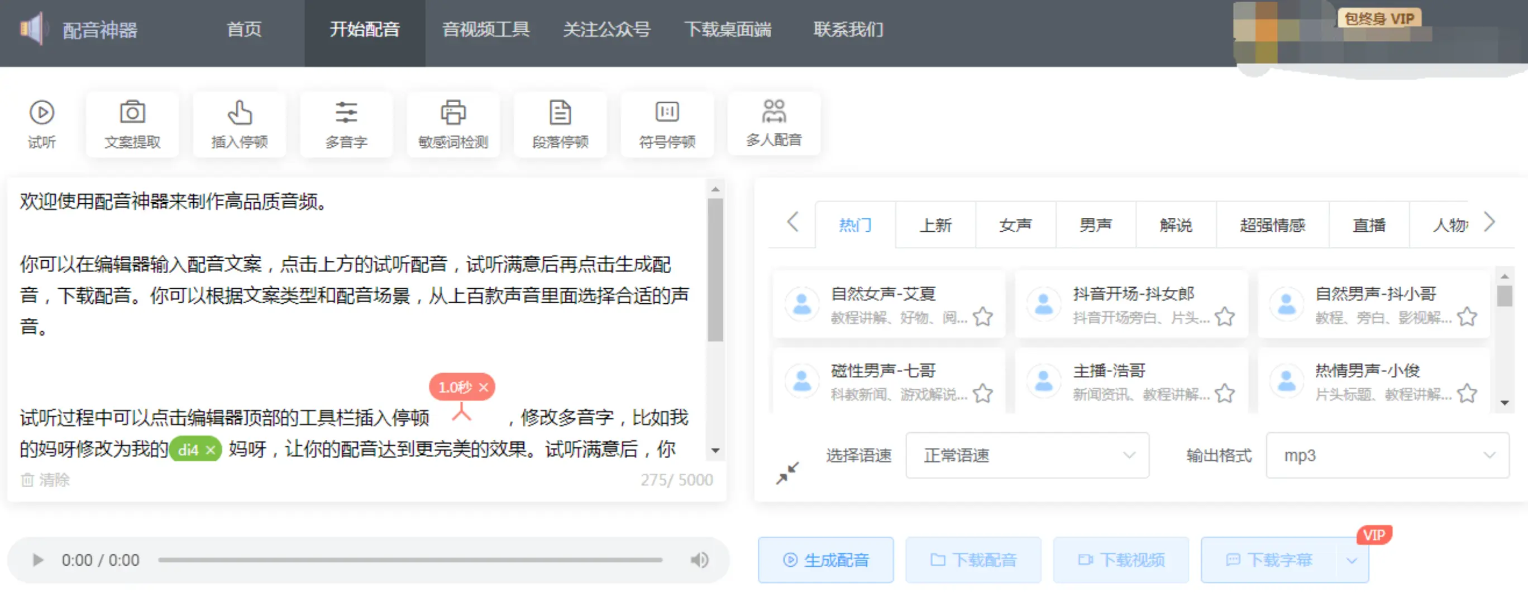Remove the 1.0秒 pause tag
Screen dimensions: 1528x607
(x=484, y=388)
